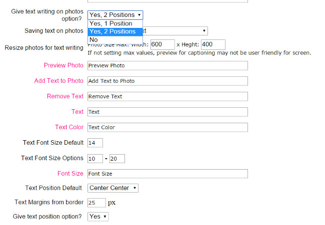Focus the Preview Photo text field
This screenshot has width=325, height=225.
tap(167, 65)
